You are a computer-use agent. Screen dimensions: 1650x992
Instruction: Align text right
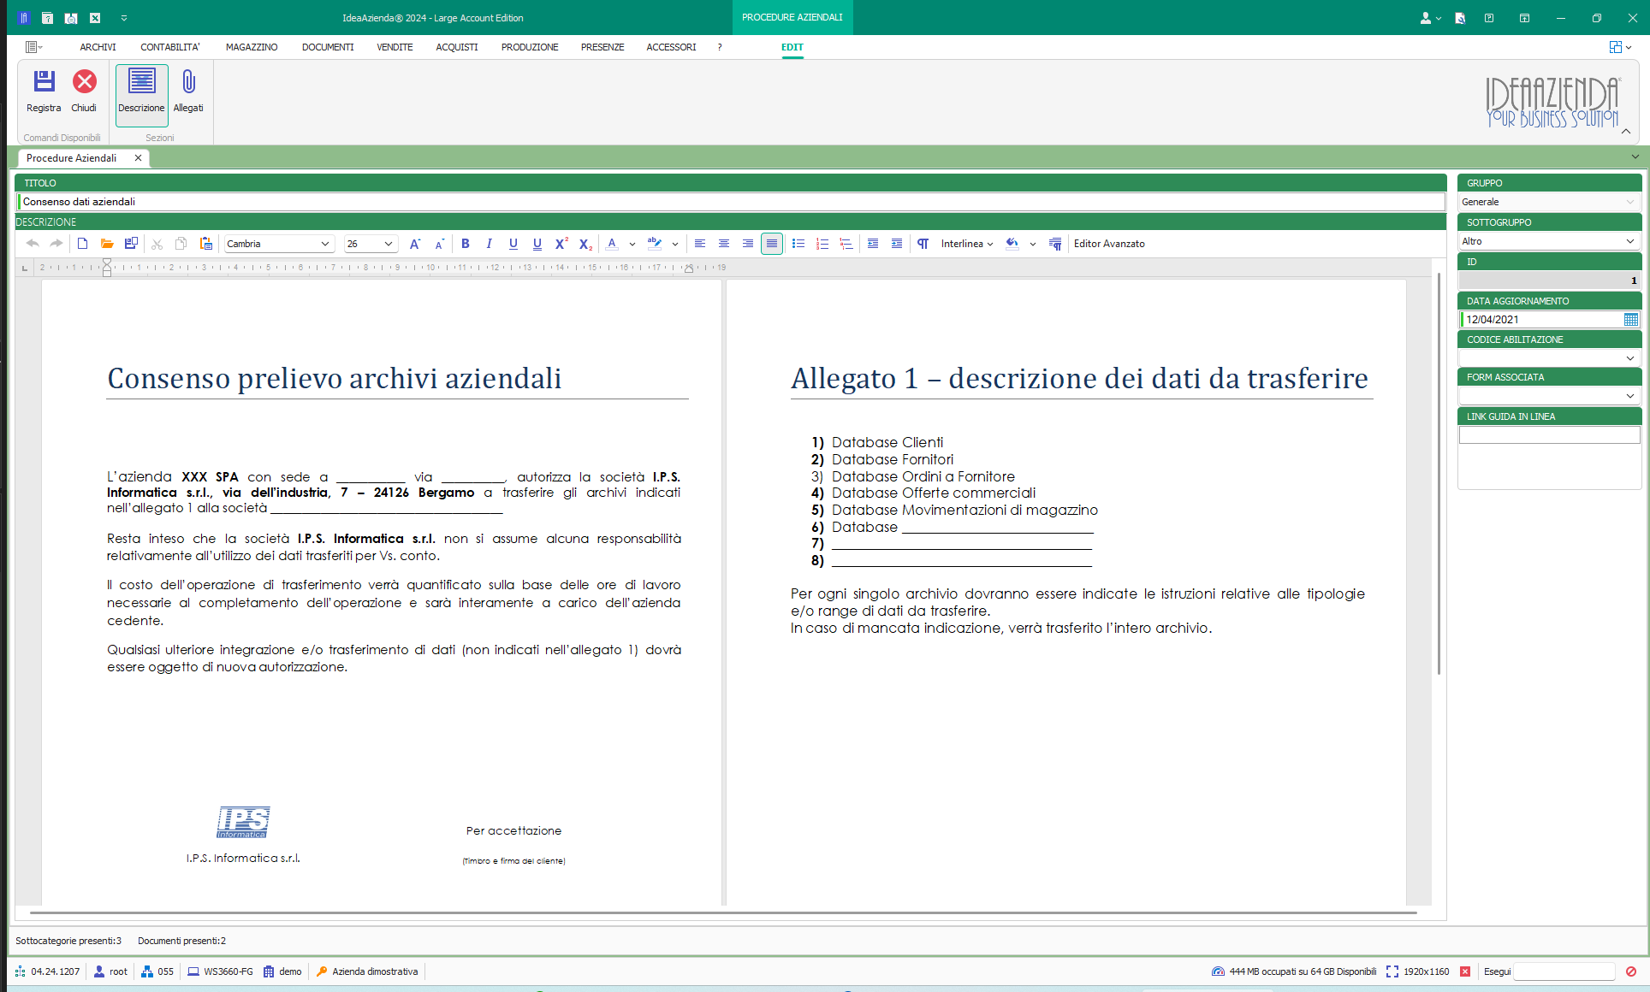tap(748, 244)
